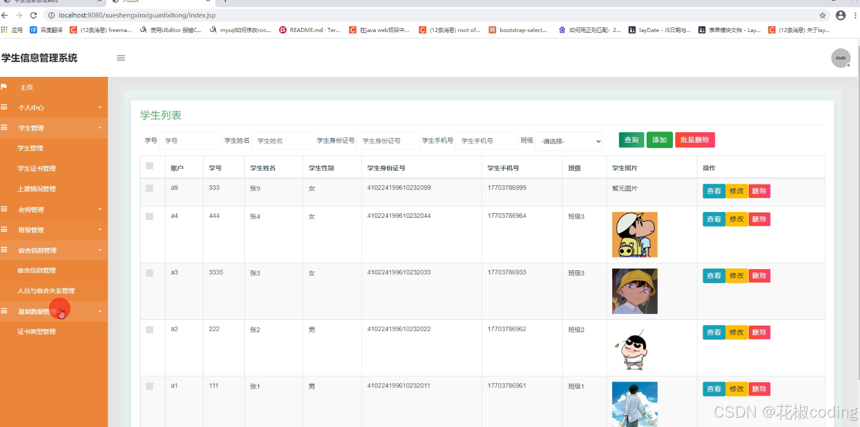Collapse 基础数据管理 using its caret arrow
This screenshot has width=860, height=427.
tap(100, 311)
